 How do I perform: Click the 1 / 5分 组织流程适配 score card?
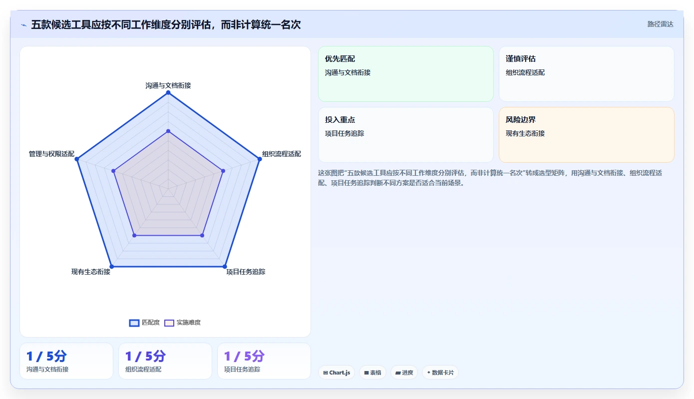pos(165,361)
